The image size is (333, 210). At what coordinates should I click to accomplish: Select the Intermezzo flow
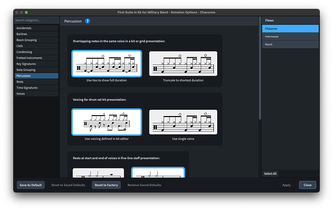[290, 37]
